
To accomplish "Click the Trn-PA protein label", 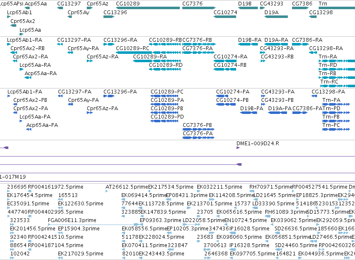I will [x=331, y=100].
